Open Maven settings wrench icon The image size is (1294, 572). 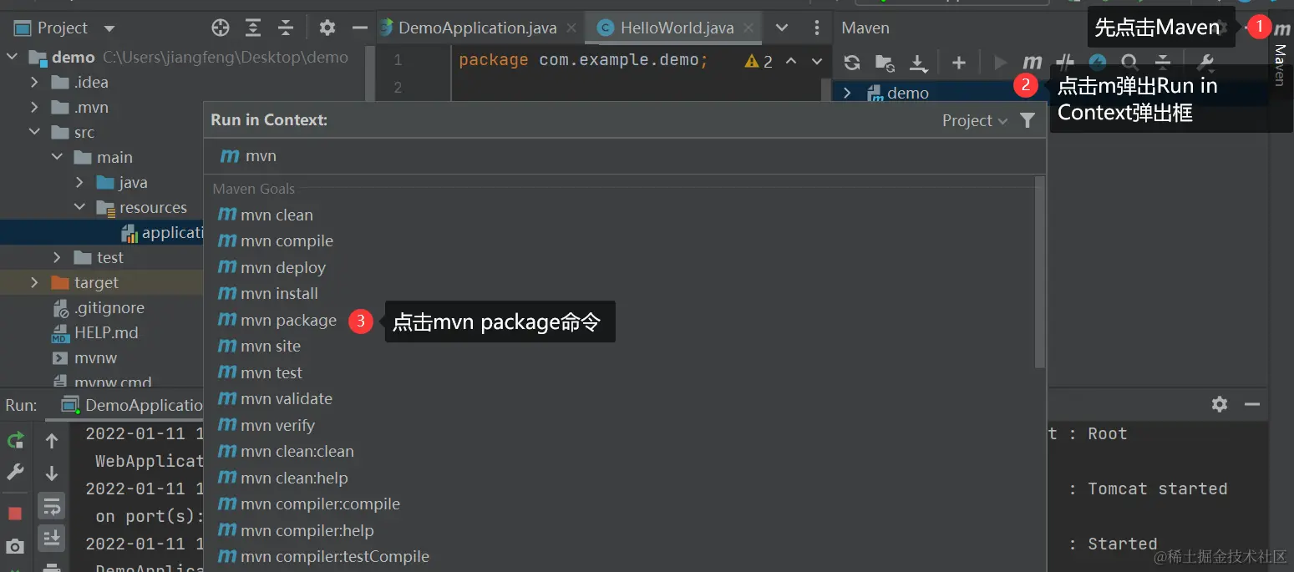(1205, 62)
